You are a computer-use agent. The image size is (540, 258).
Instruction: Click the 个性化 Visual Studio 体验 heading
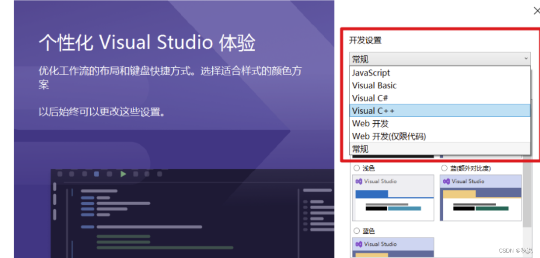147,42
